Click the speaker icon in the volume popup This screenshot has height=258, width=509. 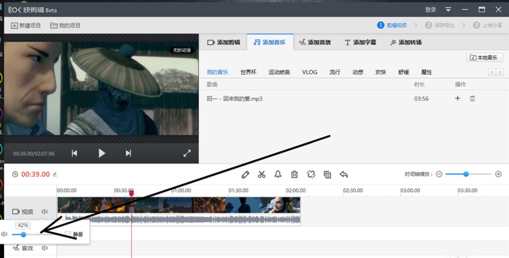(4, 234)
